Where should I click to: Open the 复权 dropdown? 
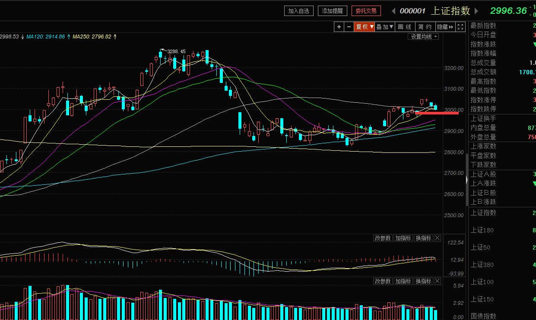(x=365, y=27)
